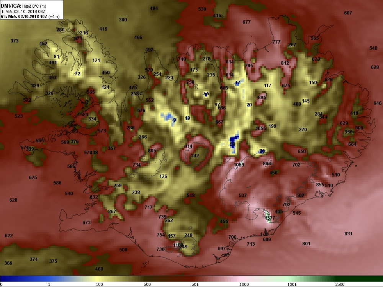Click the map value 664
The image size is (383, 287).
[352, 144]
